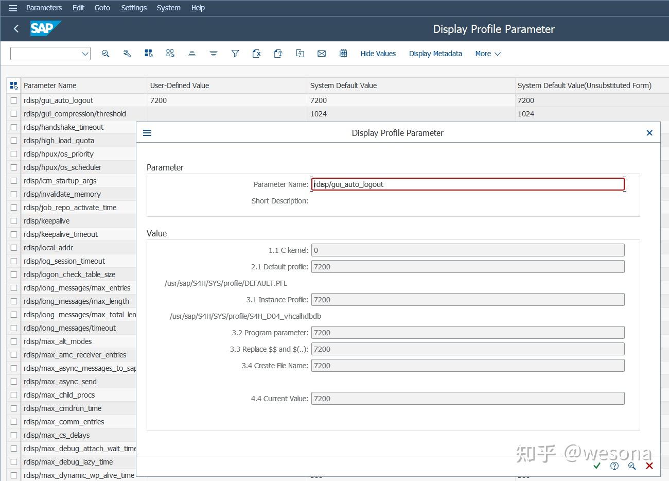Select the Find toolbar icon

point(105,54)
